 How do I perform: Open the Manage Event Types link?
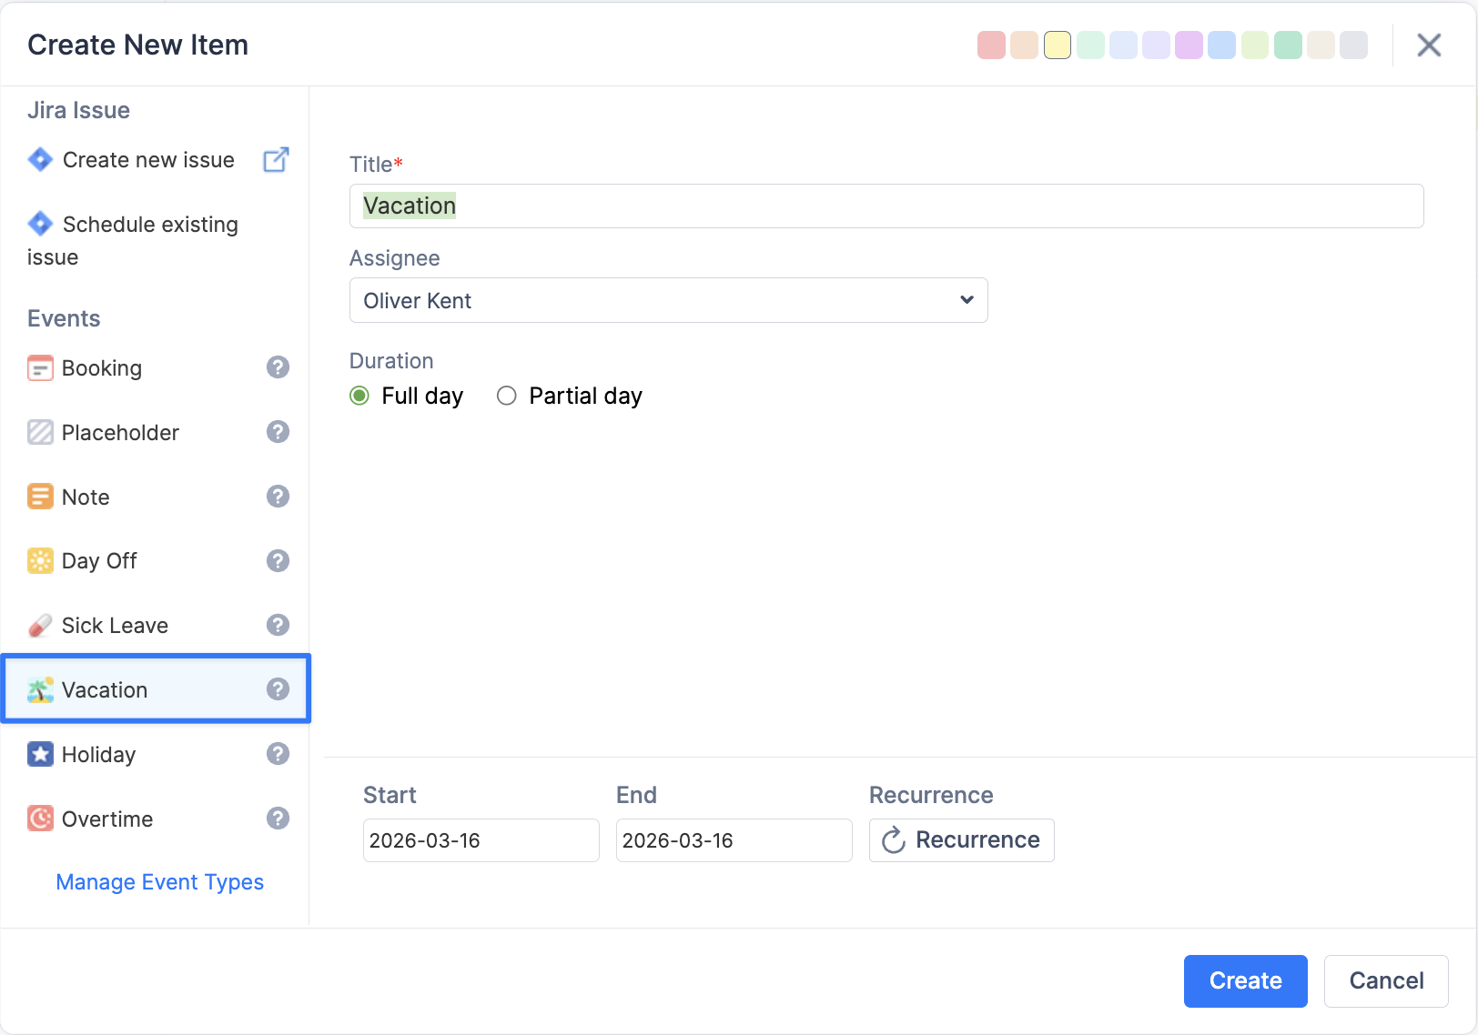[x=159, y=882]
